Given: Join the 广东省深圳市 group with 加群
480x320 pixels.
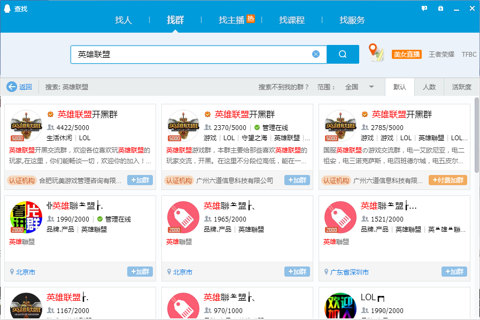Looking at the screenshot, I should tap(454, 271).
